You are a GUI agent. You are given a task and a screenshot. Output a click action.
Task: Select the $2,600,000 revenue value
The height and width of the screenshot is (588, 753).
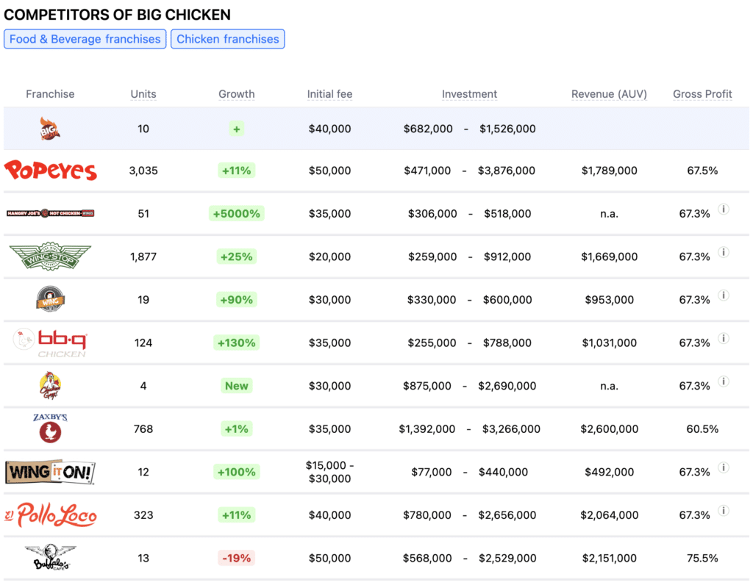(x=609, y=429)
